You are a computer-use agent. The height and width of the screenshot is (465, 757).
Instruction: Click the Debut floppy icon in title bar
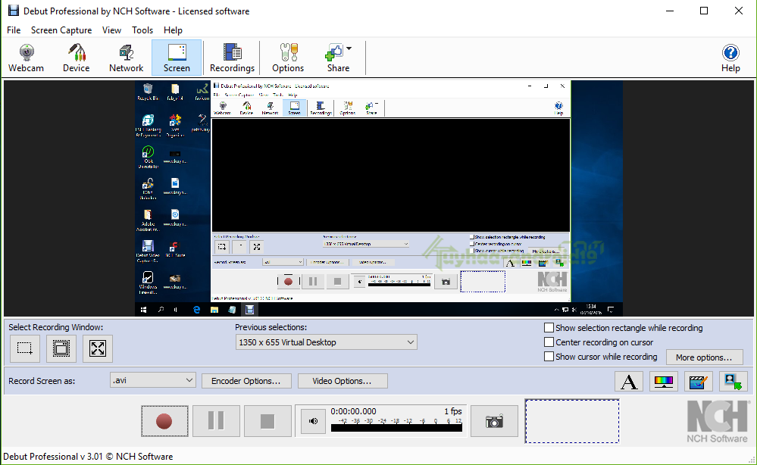[x=14, y=11]
